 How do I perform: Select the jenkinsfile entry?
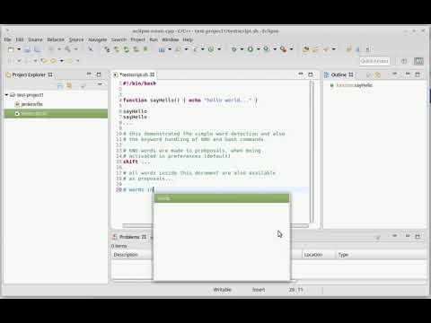[32, 104]
